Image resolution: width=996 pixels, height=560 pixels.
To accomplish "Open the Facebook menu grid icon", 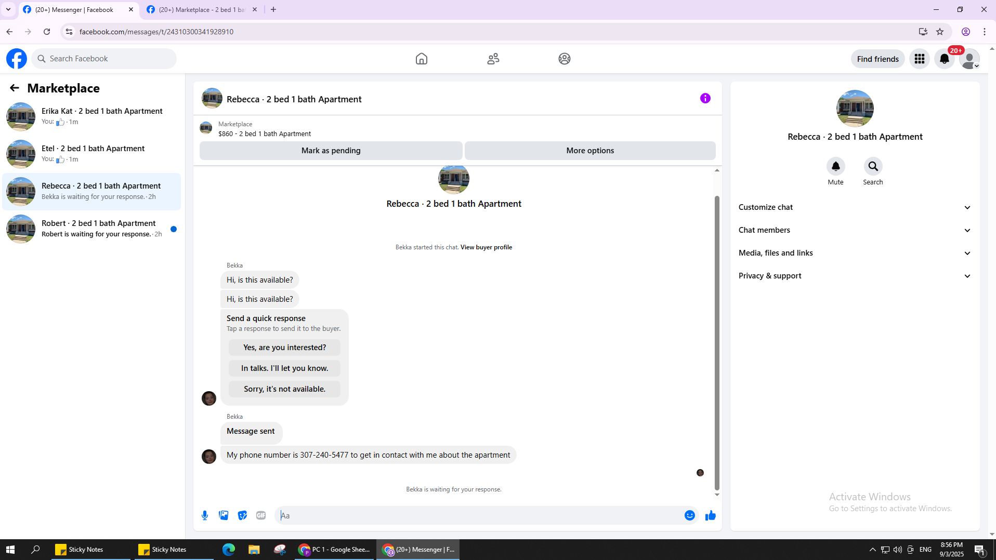I will [920, 59].
